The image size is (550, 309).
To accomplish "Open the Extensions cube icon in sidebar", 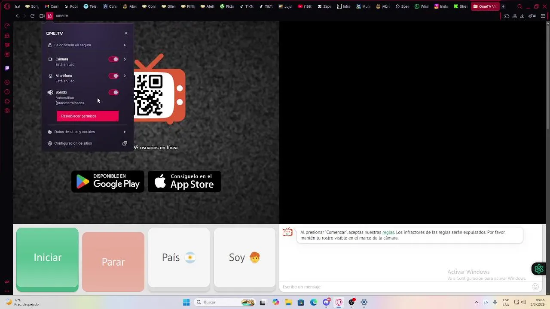I will point(7,101).
